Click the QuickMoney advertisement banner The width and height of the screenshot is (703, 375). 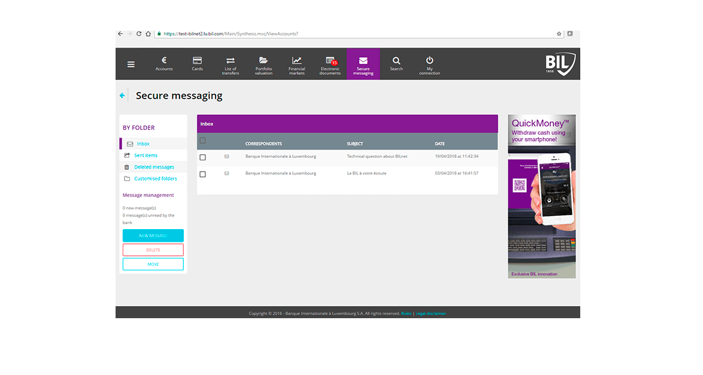[541, 196]
